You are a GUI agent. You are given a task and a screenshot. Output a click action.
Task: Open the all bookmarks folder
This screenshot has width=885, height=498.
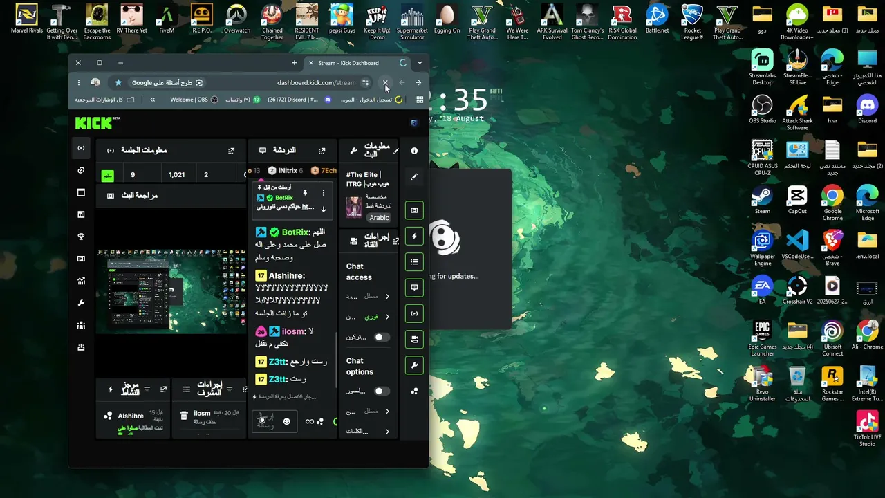tap(106, 100)
